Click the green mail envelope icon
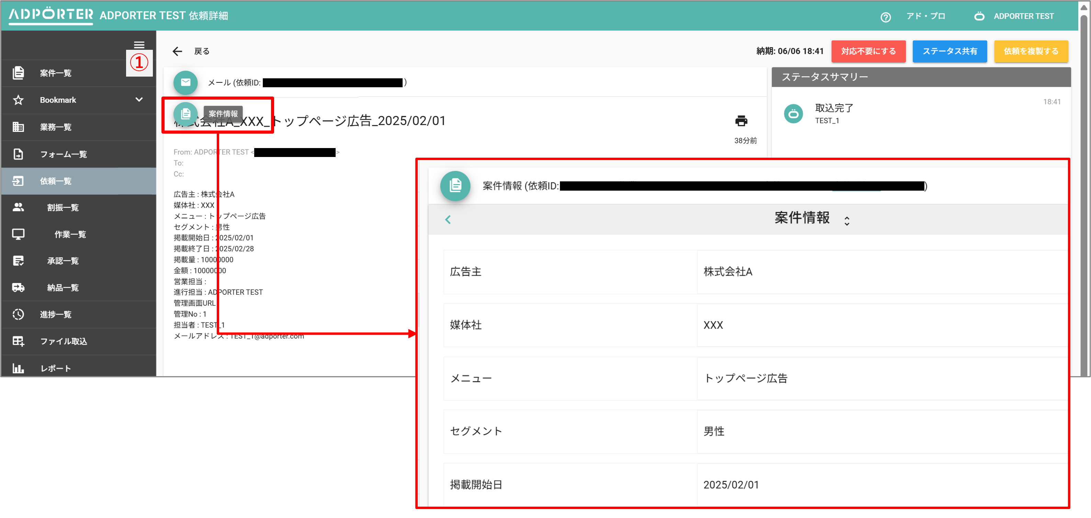This screenshot has width=1091, height=518. (x=185, y=82)
